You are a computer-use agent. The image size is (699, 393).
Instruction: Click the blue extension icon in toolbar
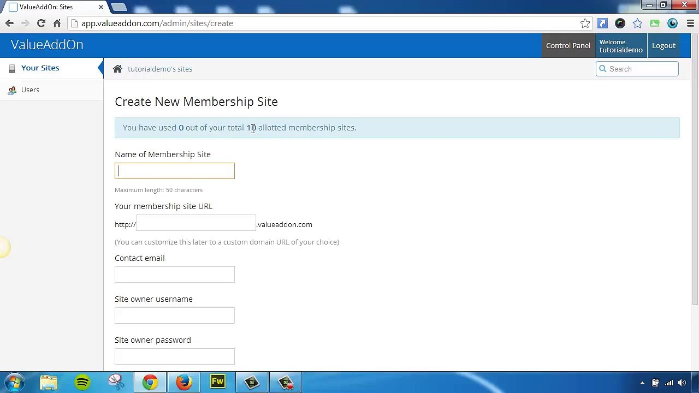tap(602, 23)
